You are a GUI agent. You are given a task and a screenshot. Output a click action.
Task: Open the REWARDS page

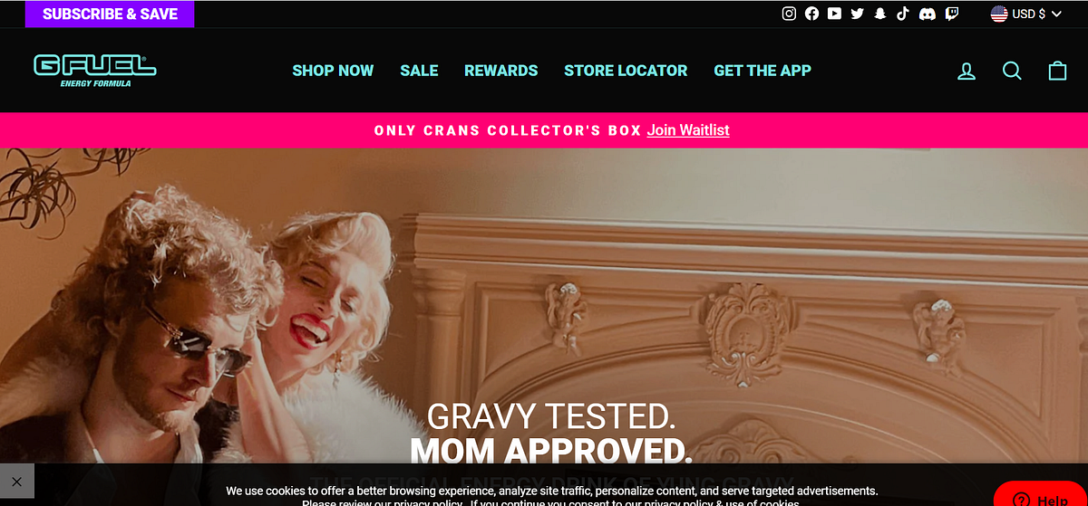click(x=501, y=71)
